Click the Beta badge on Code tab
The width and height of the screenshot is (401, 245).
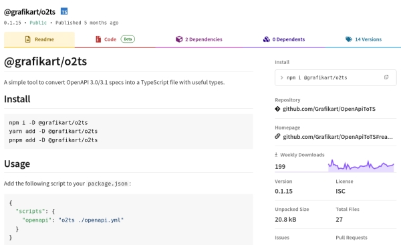pyautogui.click(x=128, y=39)
